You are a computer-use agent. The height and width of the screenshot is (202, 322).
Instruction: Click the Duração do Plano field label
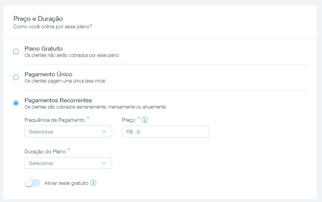coord(45,151)
